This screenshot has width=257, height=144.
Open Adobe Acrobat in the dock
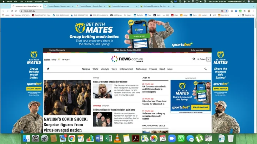tap(136, 138)
